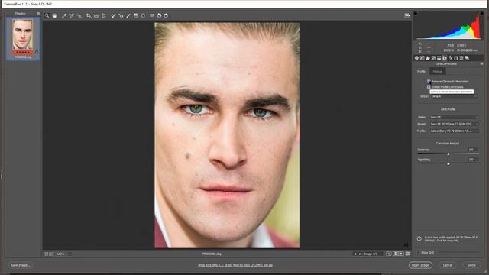Select the Spot Removal tool
The height and width of the screenshot is (275, 489).
[113, 15]
